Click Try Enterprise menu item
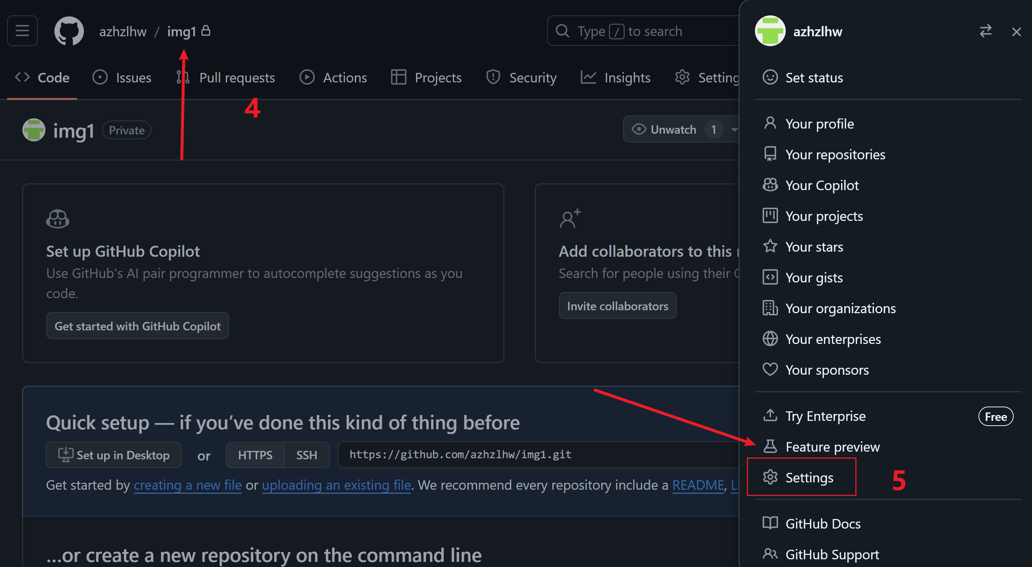 tap(888, 416)
